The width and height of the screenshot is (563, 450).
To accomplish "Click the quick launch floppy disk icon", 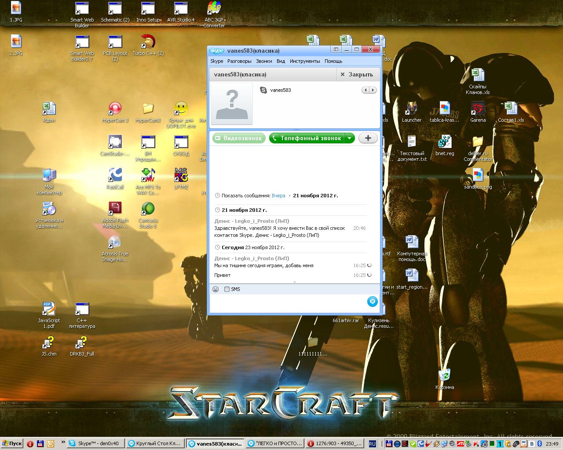I will pyautogui.click(x=40, y=444).
